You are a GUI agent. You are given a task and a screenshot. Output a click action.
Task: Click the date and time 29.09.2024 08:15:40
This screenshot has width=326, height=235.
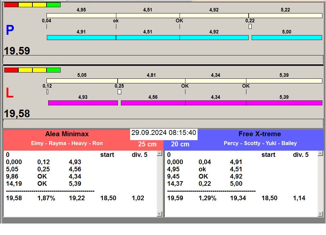[x=163, y=133]
